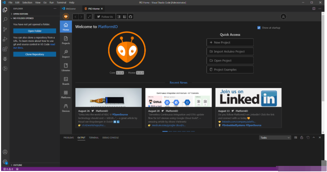Uncheck Show at startup checkbox

[x=259, y=28]
